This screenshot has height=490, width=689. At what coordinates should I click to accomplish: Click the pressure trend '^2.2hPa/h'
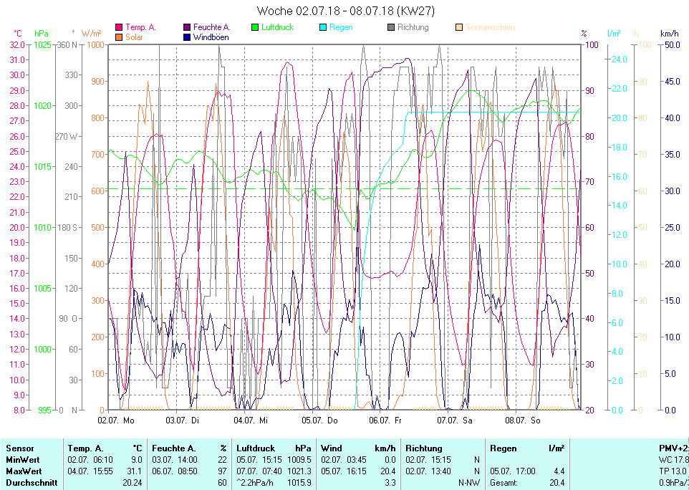(255, 483)
